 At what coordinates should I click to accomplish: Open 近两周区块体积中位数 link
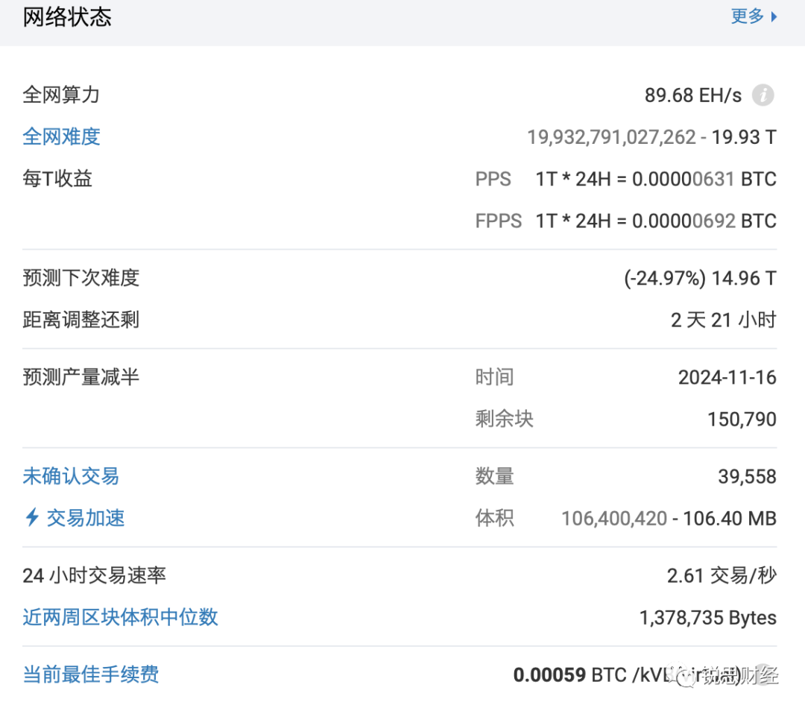point(120,617)
